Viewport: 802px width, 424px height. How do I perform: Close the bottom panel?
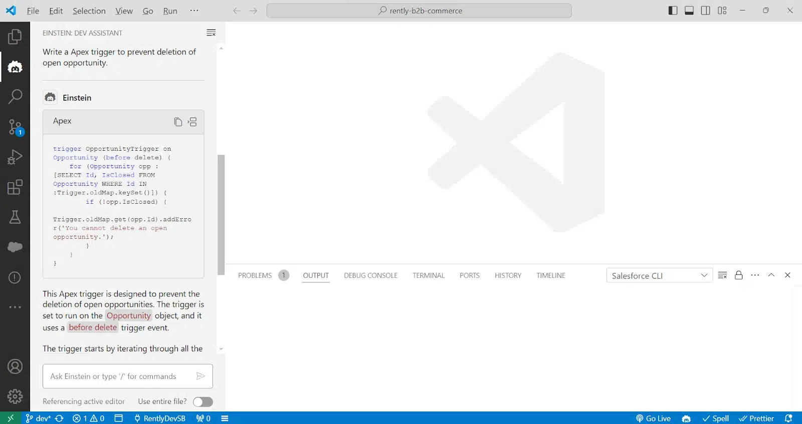click(787, 275)
